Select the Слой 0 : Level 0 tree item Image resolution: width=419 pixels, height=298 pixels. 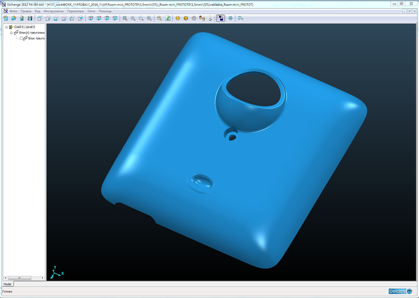[x=25, y=27]
